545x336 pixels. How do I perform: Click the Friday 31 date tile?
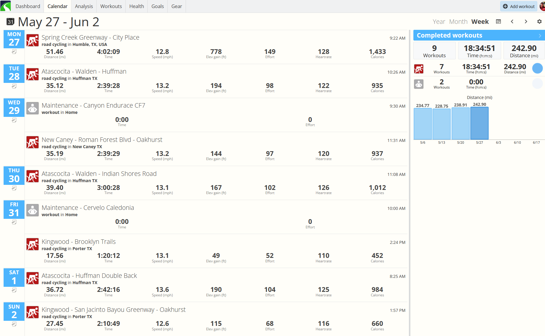(x=14, y=210)
